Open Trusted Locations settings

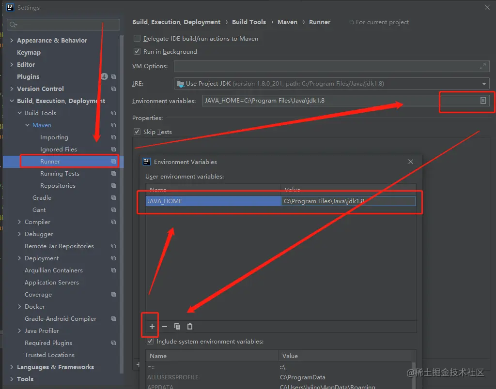[x=50, y=355]
